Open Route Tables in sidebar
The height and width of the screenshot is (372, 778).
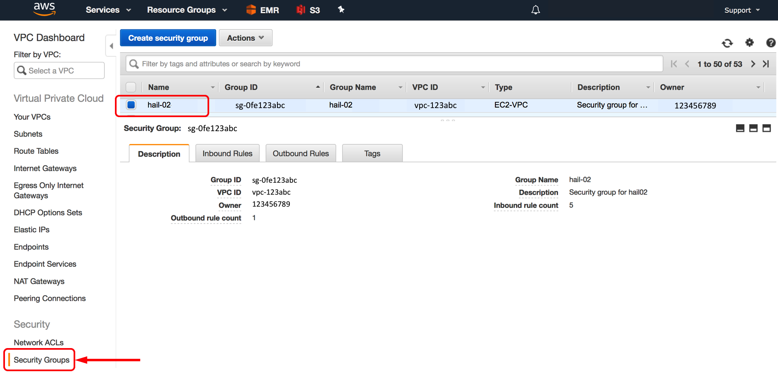36,151
